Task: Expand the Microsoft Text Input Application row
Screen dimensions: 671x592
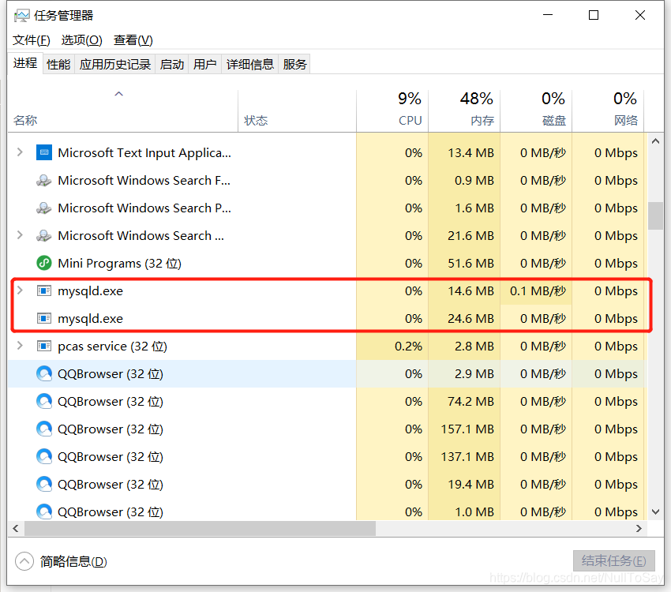Action: pos(20,152)
